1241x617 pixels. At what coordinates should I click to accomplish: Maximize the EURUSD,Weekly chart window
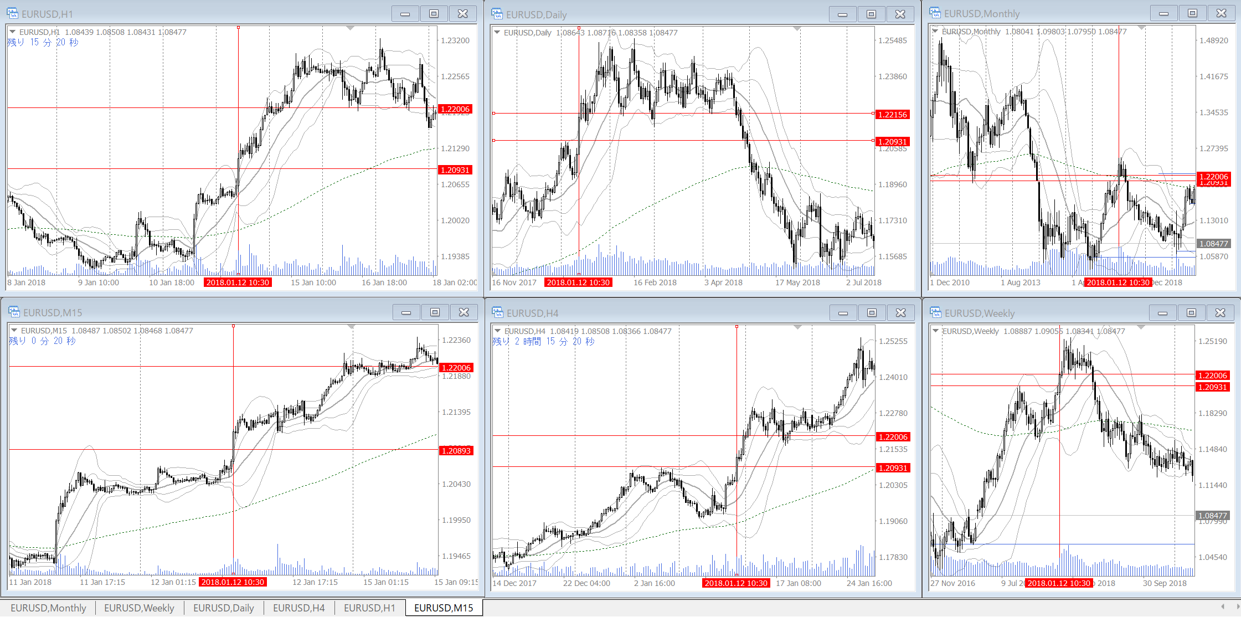[x=1192, y=313]
